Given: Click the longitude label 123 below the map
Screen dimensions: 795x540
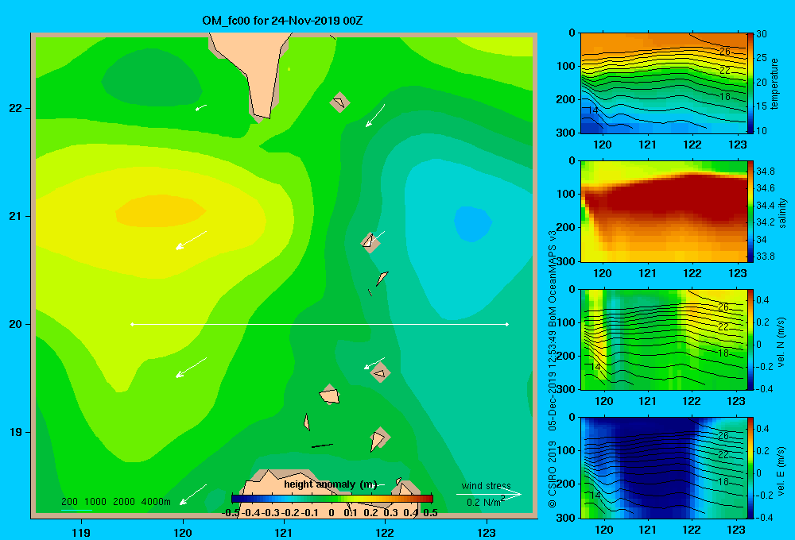Looking at the screenshot, I should pos(487,532).
